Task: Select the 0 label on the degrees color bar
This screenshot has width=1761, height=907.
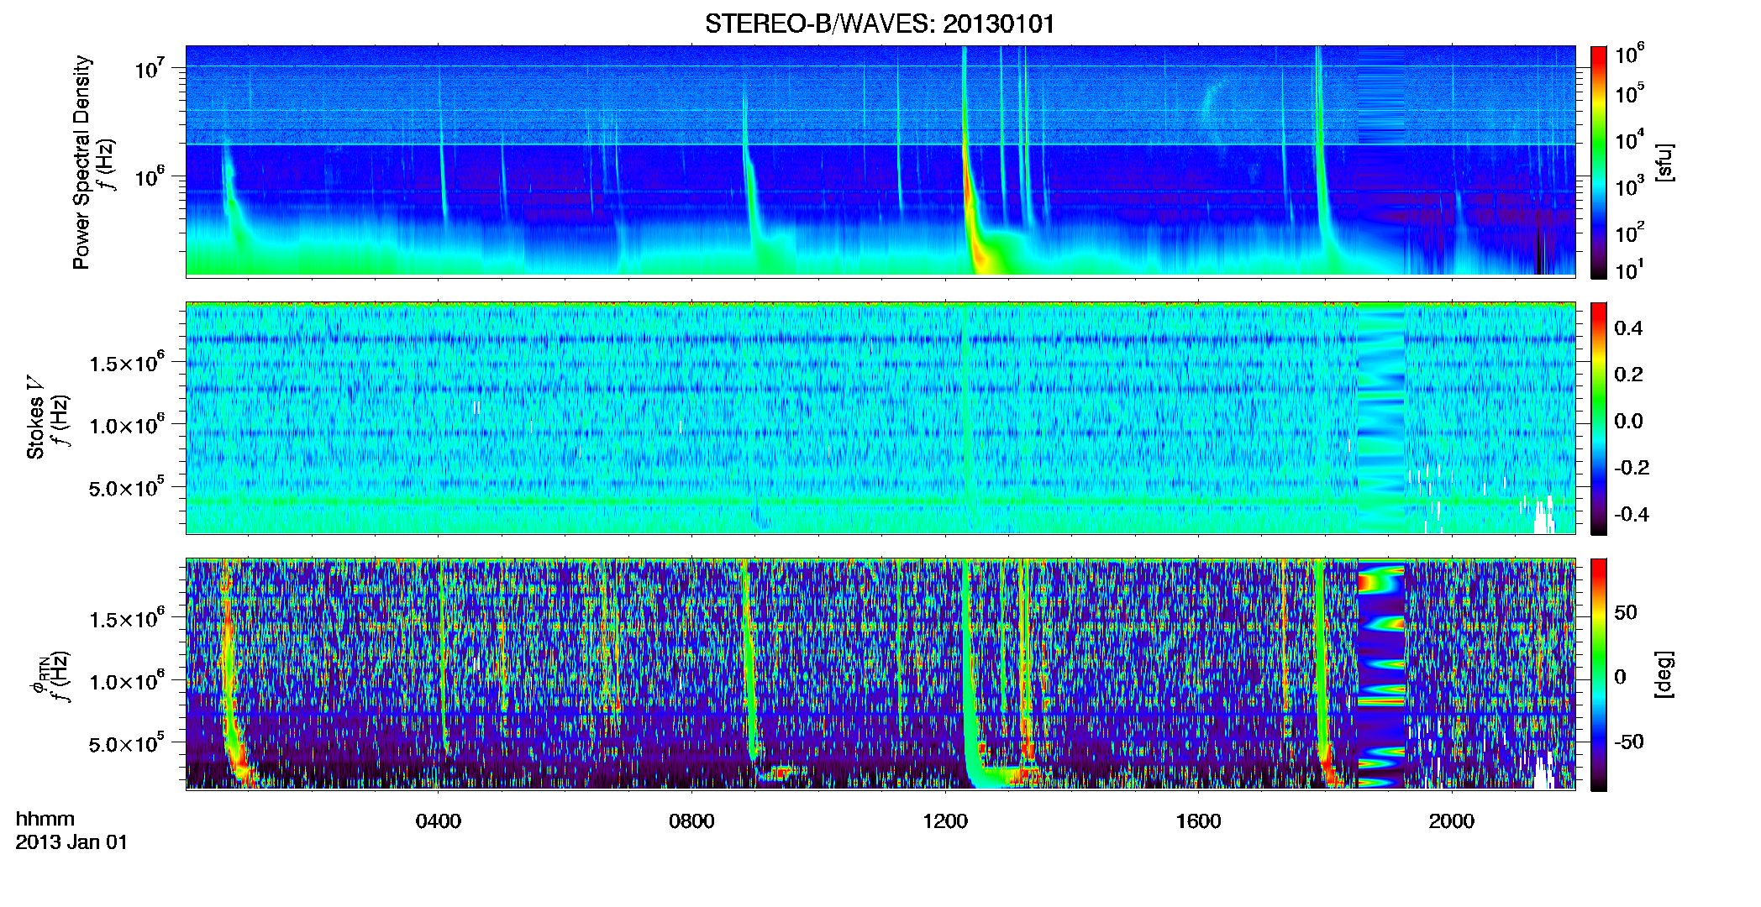Action: click(1620, 677)
